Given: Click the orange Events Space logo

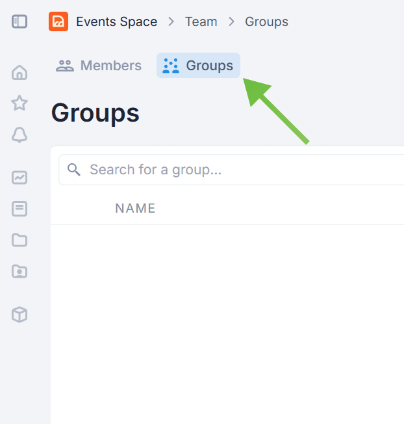Looking at the screenshot, I should 58,21.
